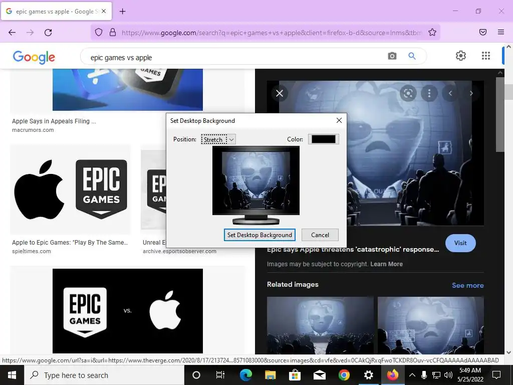513x385 pixels.
Task: Click the volume speaker tray icon
Action: click(x=448, y=375)
